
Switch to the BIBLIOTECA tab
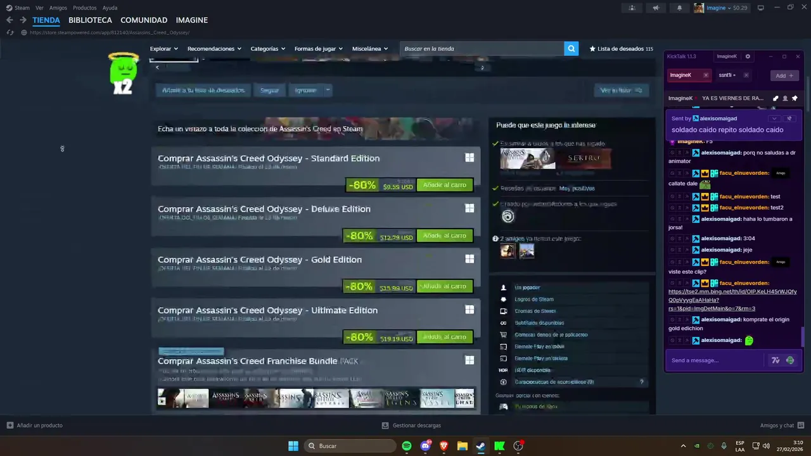[x=90, y=20]
